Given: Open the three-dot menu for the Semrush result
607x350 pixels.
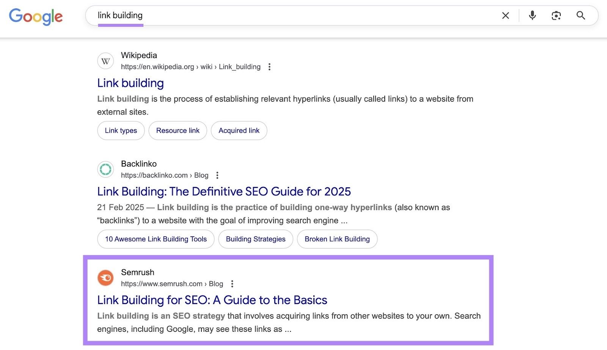Looking at the screenshot, I should 233,284.
